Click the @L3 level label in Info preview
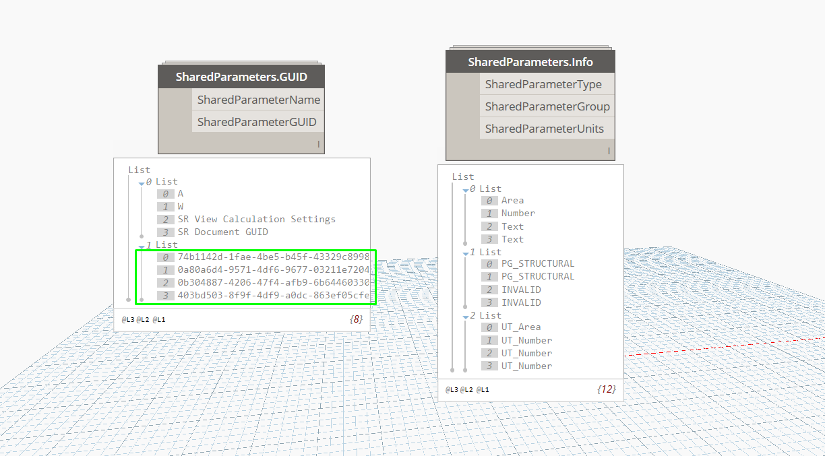Image resolution: width=825 pixels, height=456 pixels. [x=452, y=389]
